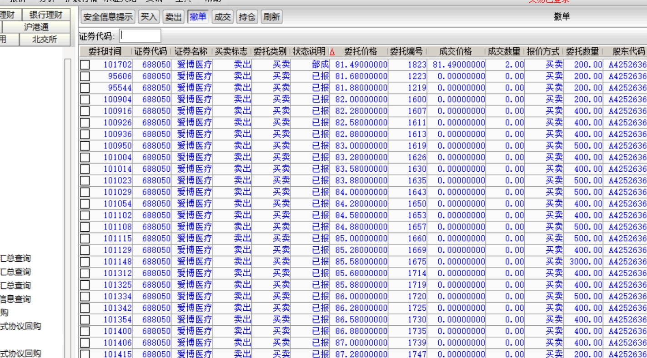Sort by 报价方式 column header

click(544, 52)
